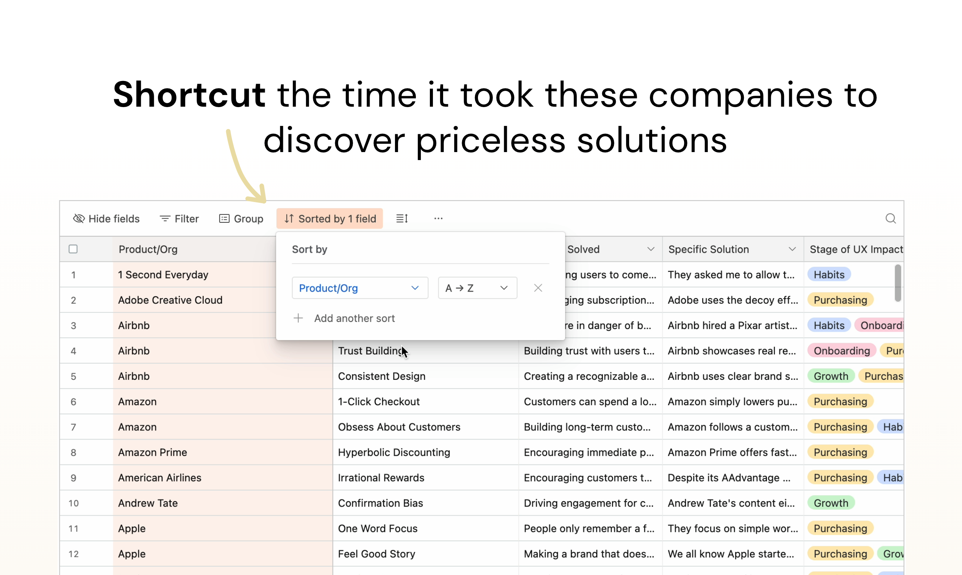
Task: Click the 1-Click Checkout cell
Action: [426, 401]
